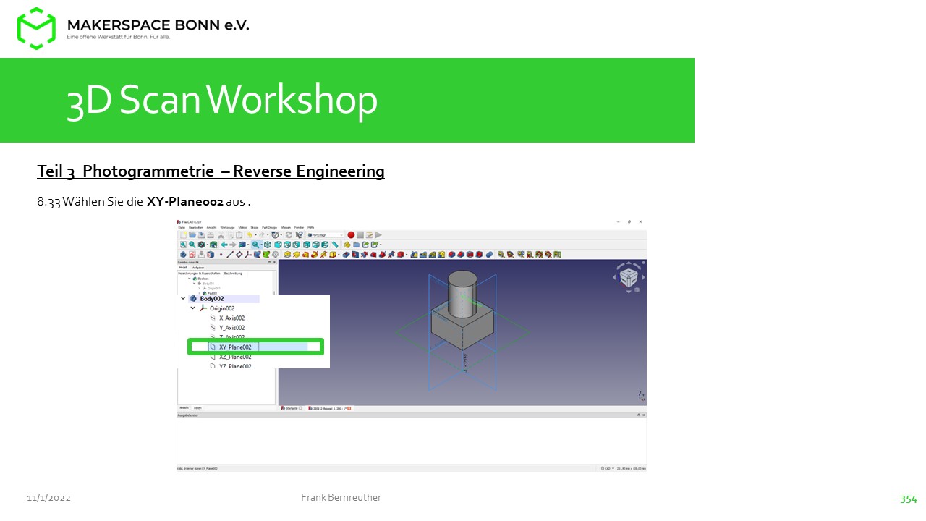
Task: Click the Zoom magnifier toolbar icon
Action: coord(255,245)
